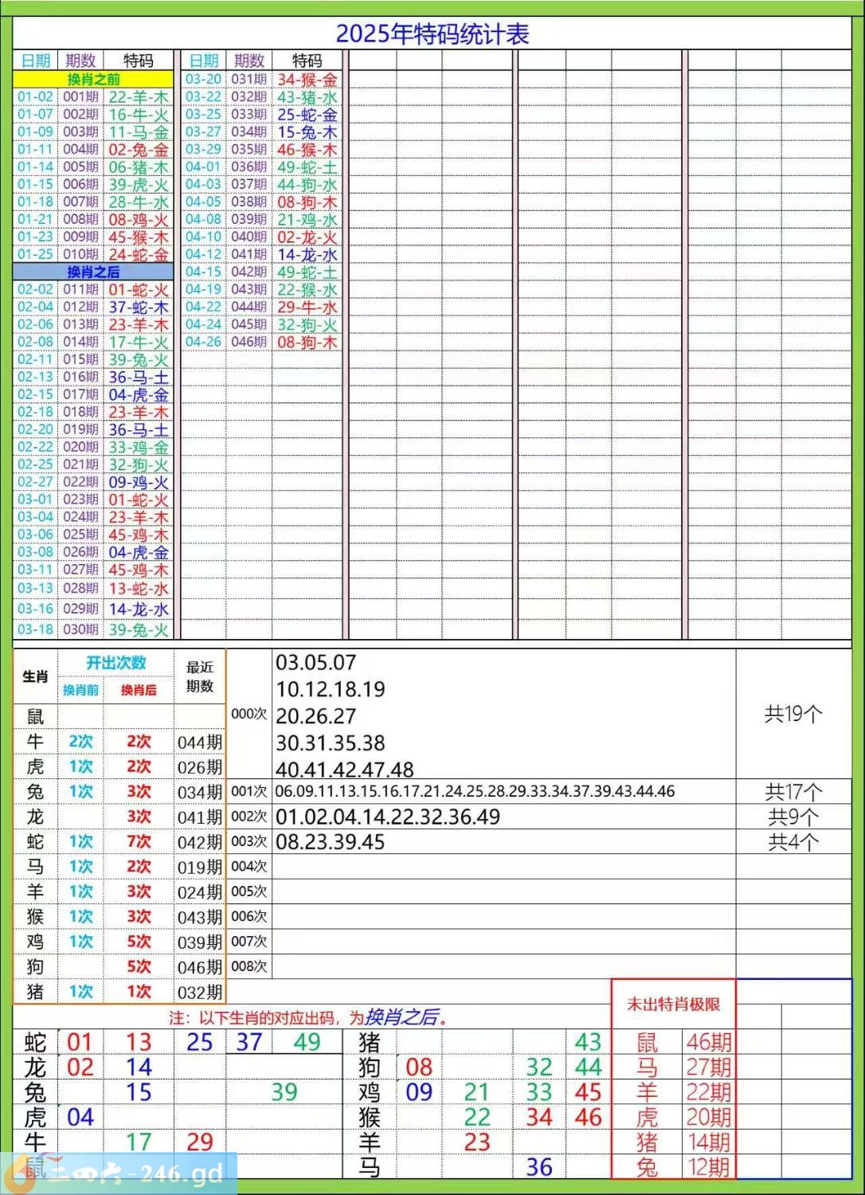This screenshot has height=1195, width=865.
Task: Click the 开出次数 column header
Action: coord(116,663)
